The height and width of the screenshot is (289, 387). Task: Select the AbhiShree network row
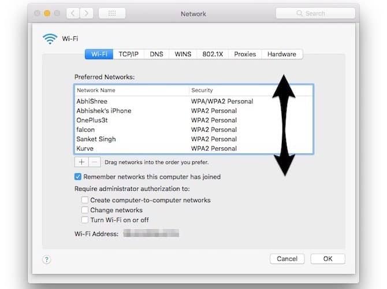(x=193, y=101)
